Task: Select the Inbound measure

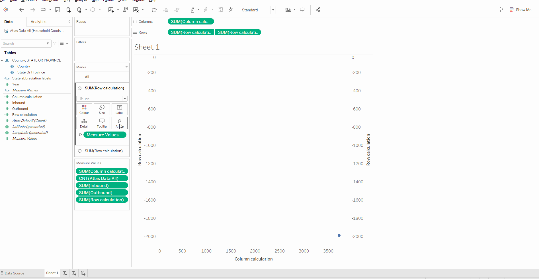Action: tap(19, 103)
